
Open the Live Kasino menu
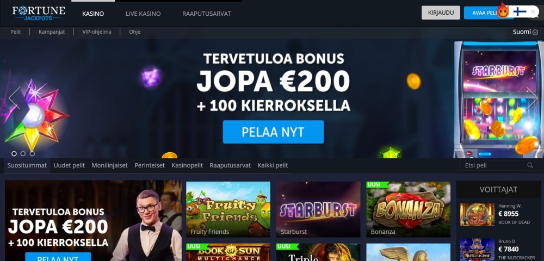click(x=143, y=14)
